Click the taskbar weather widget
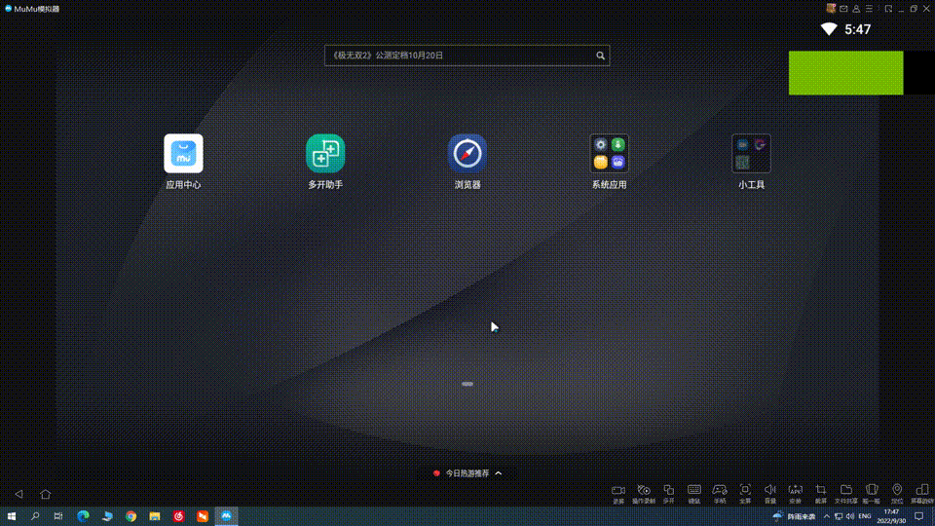Image resolution: width=935 pixels, height=526 pixels. click(x=795, y=516)
